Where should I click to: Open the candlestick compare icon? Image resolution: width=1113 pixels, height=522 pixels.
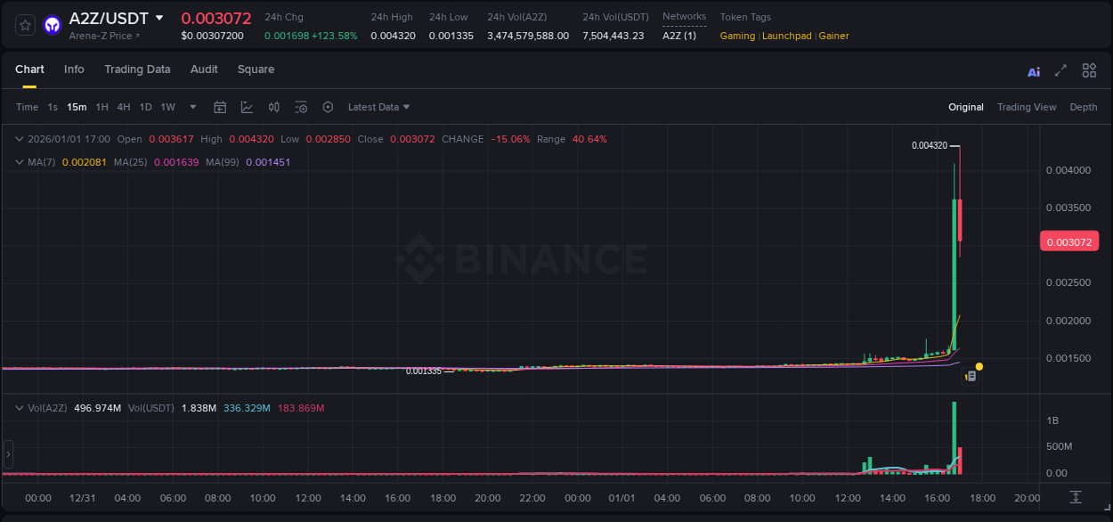274,107
